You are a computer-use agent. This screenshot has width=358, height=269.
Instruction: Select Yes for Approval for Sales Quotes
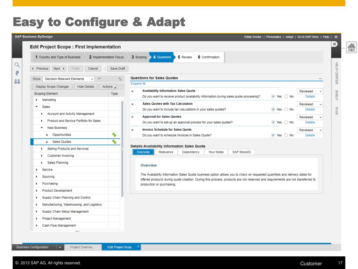coord(273,122)
